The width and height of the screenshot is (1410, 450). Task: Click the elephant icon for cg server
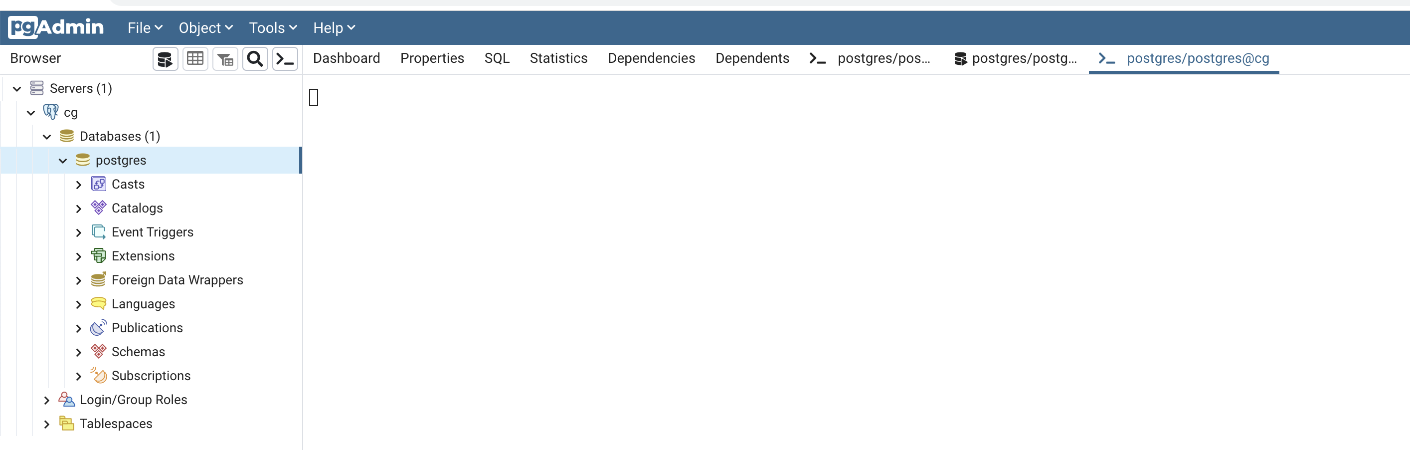[51, 112]
